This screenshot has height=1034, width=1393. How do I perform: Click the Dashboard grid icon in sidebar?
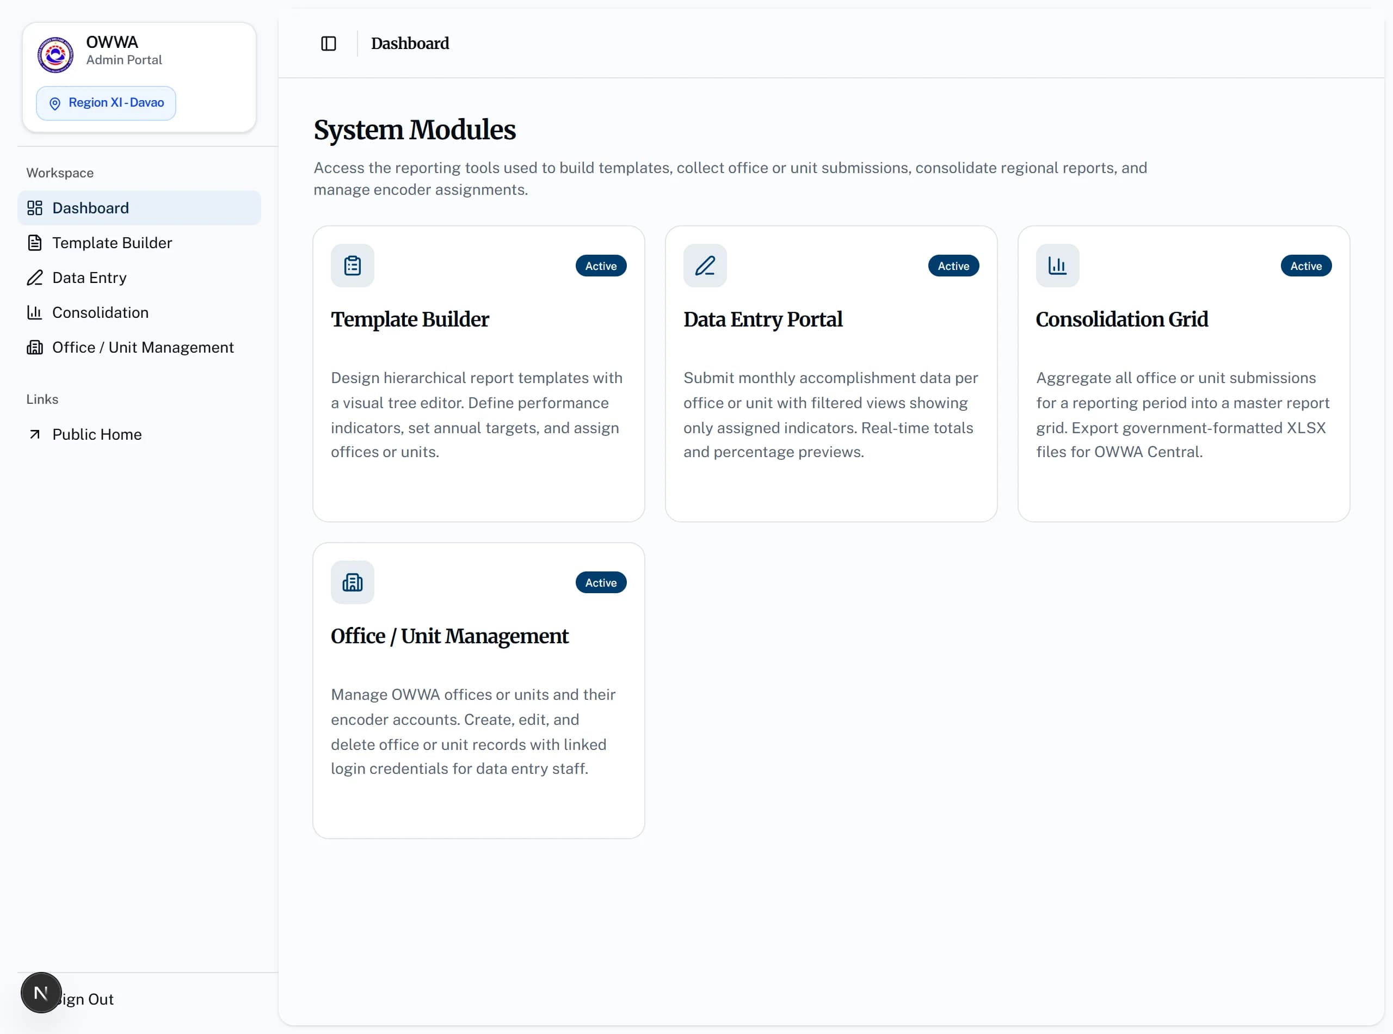(x=34, y=208)
